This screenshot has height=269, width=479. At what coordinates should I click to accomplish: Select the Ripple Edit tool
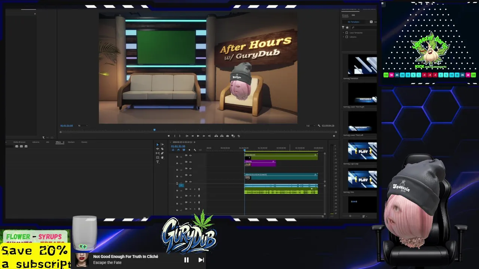click(x=158, y=149)
